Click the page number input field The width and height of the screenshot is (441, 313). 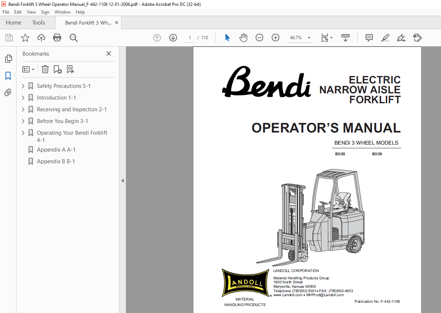pyautogui.click(x=190, y=37)
